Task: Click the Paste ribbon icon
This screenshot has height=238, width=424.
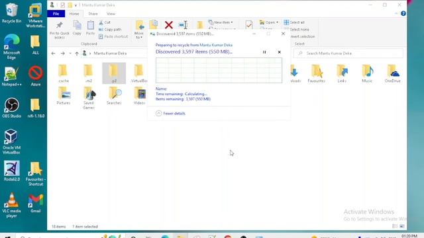Action: click(90, 28)
